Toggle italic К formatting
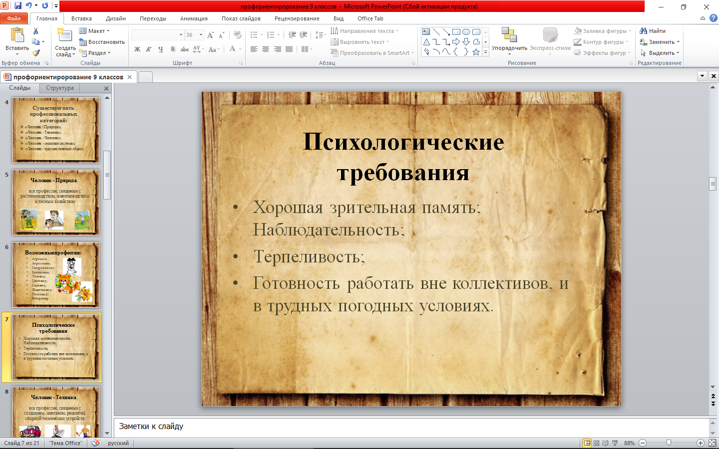The image size is (719, 449). pos(149,49)
